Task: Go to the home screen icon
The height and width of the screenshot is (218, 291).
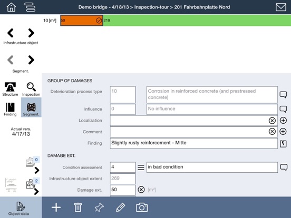Action: [x=11, y=7]
